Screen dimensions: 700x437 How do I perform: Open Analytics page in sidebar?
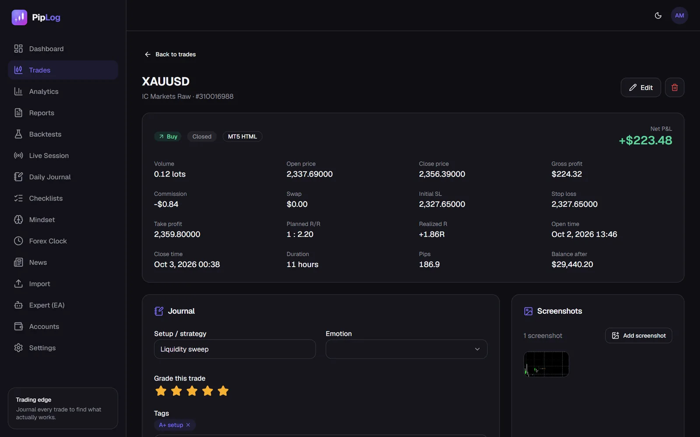coord(63,91)
